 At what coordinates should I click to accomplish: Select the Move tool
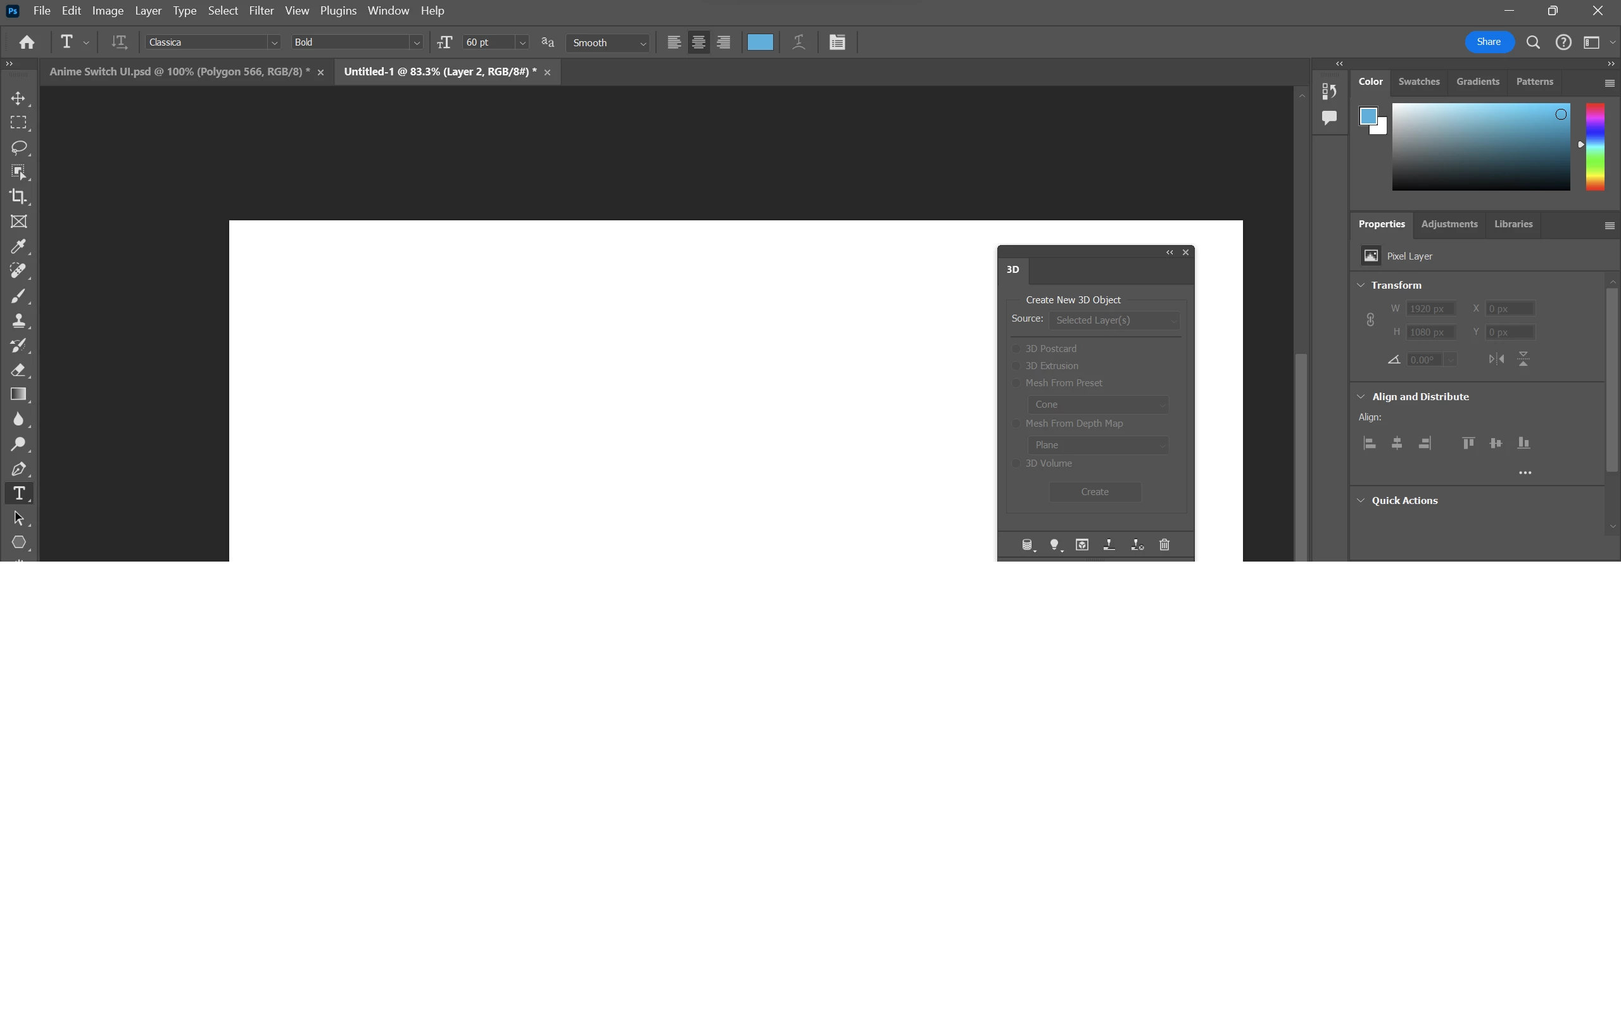pyautogui.click(x=18, y=99)
